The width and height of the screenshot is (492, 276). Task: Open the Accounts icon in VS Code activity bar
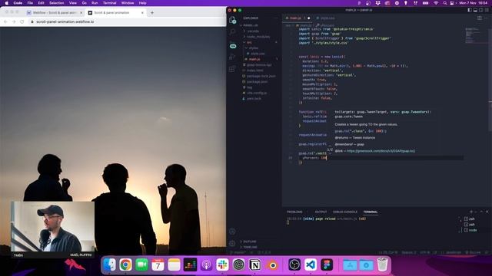232,232
